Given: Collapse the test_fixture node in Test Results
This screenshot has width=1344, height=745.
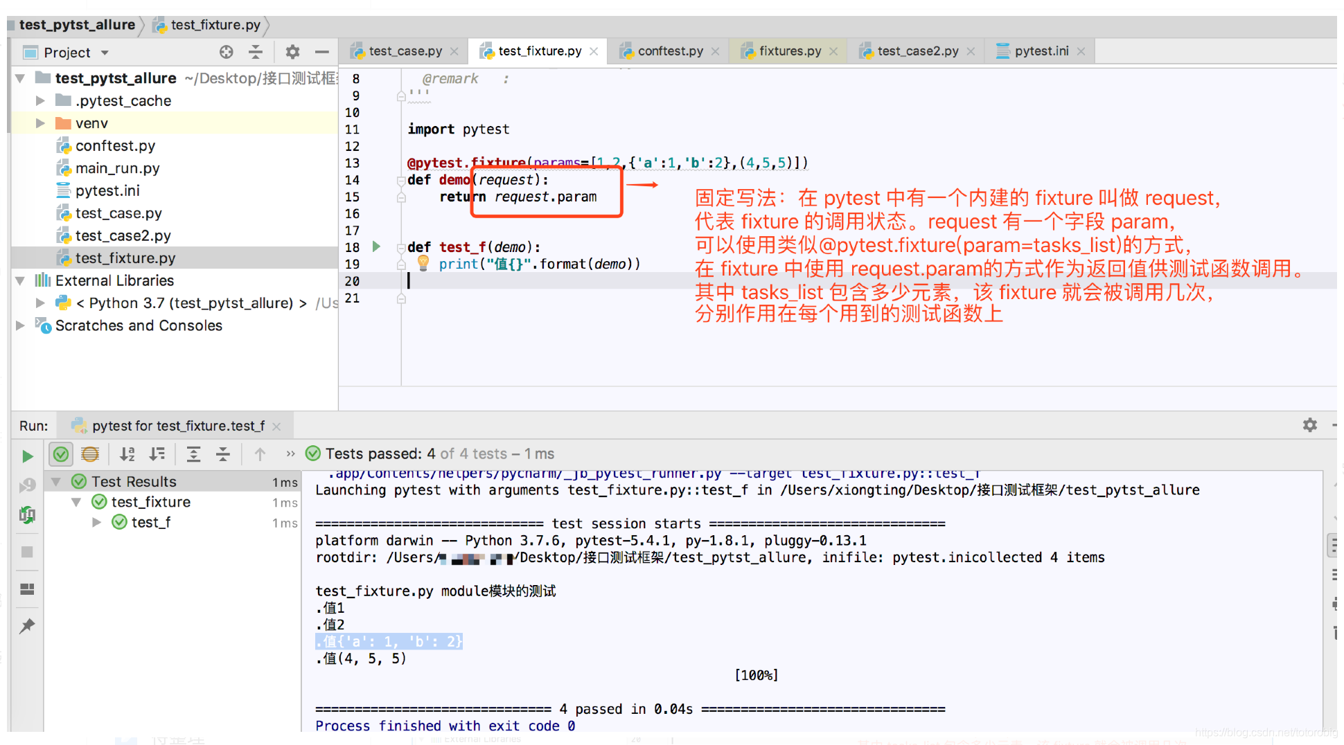Looking at the screenshot, I should (x=76, y=501).
